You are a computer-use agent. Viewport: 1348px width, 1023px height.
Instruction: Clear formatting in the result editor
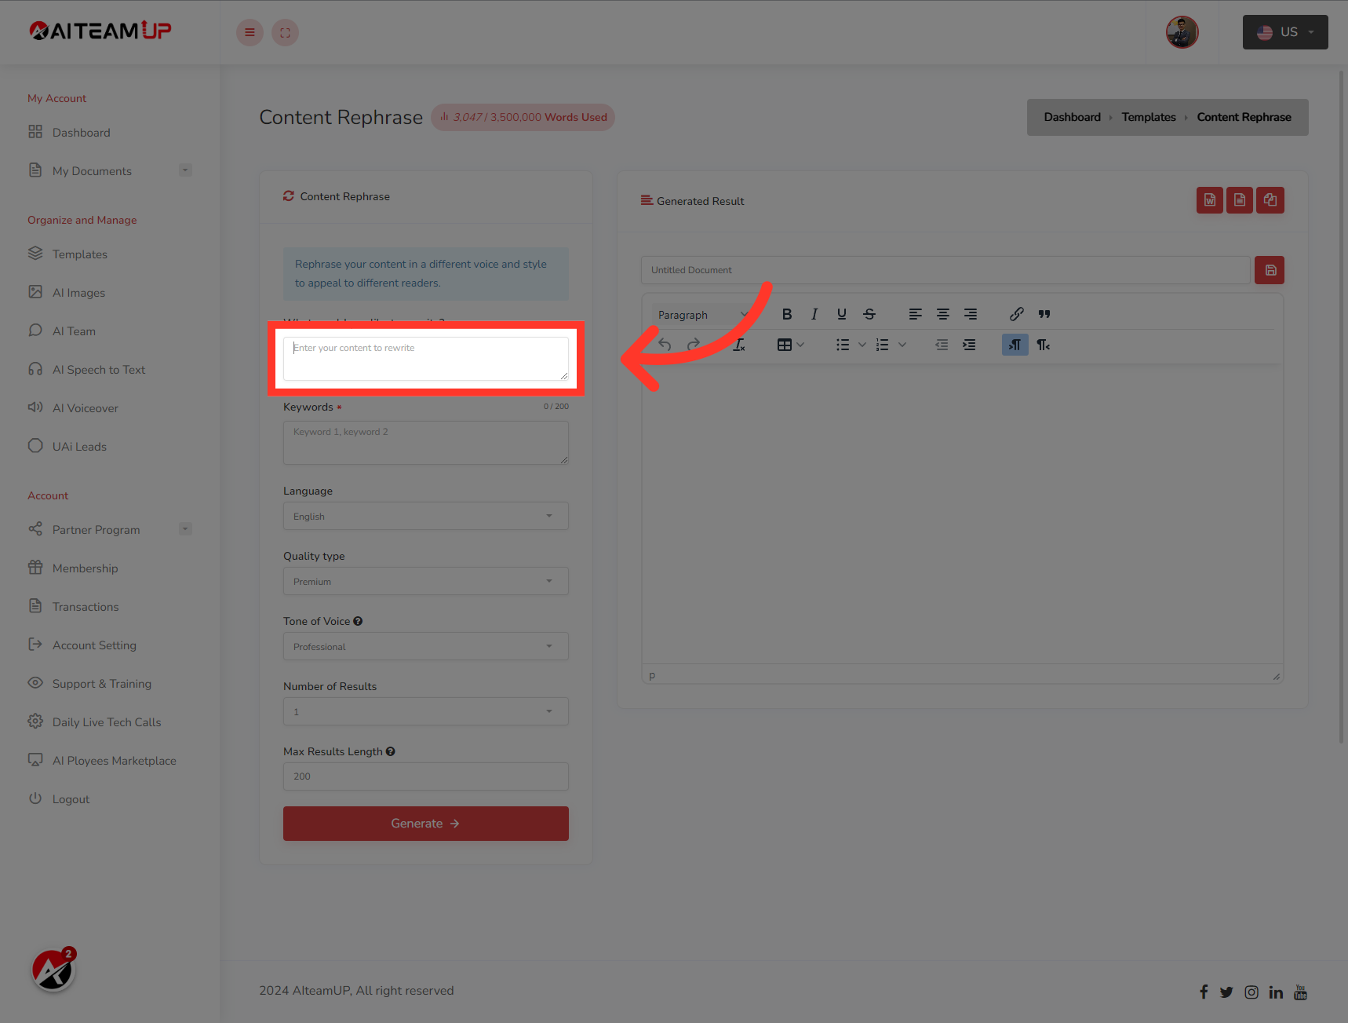pyautogui.click(x=738, y=344)
